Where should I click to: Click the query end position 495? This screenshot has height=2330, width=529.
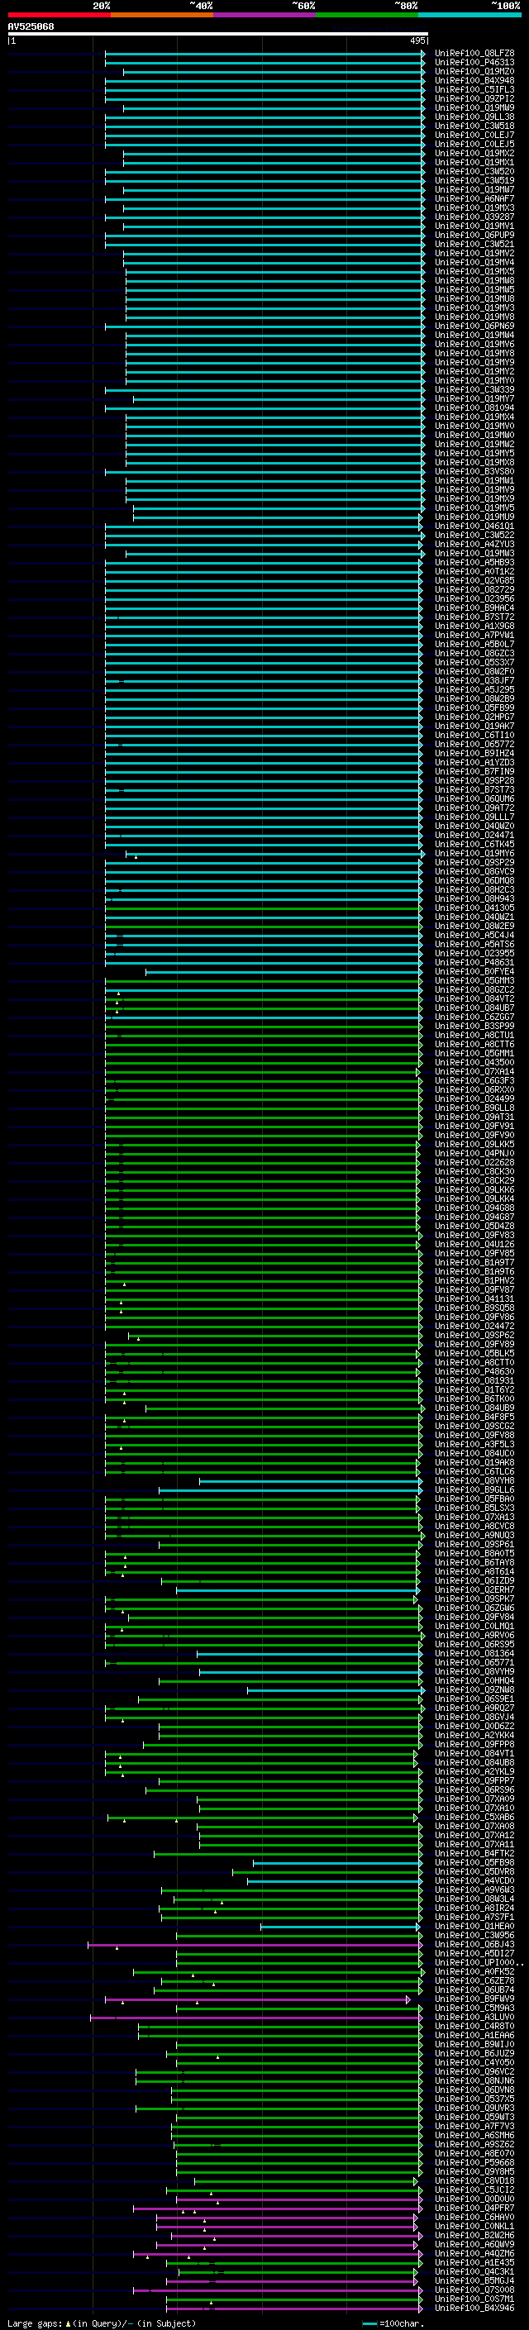coord(417,41)
